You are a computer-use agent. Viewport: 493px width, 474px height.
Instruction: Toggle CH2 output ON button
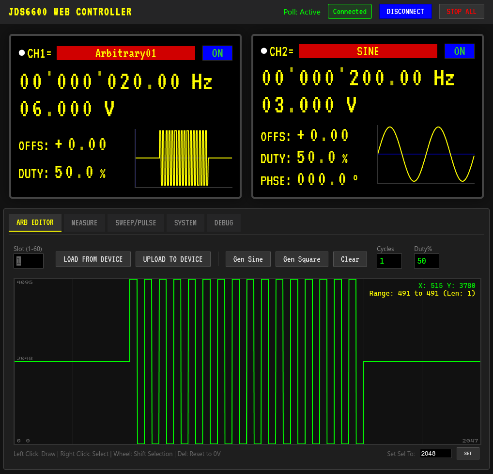pos(460,51)
